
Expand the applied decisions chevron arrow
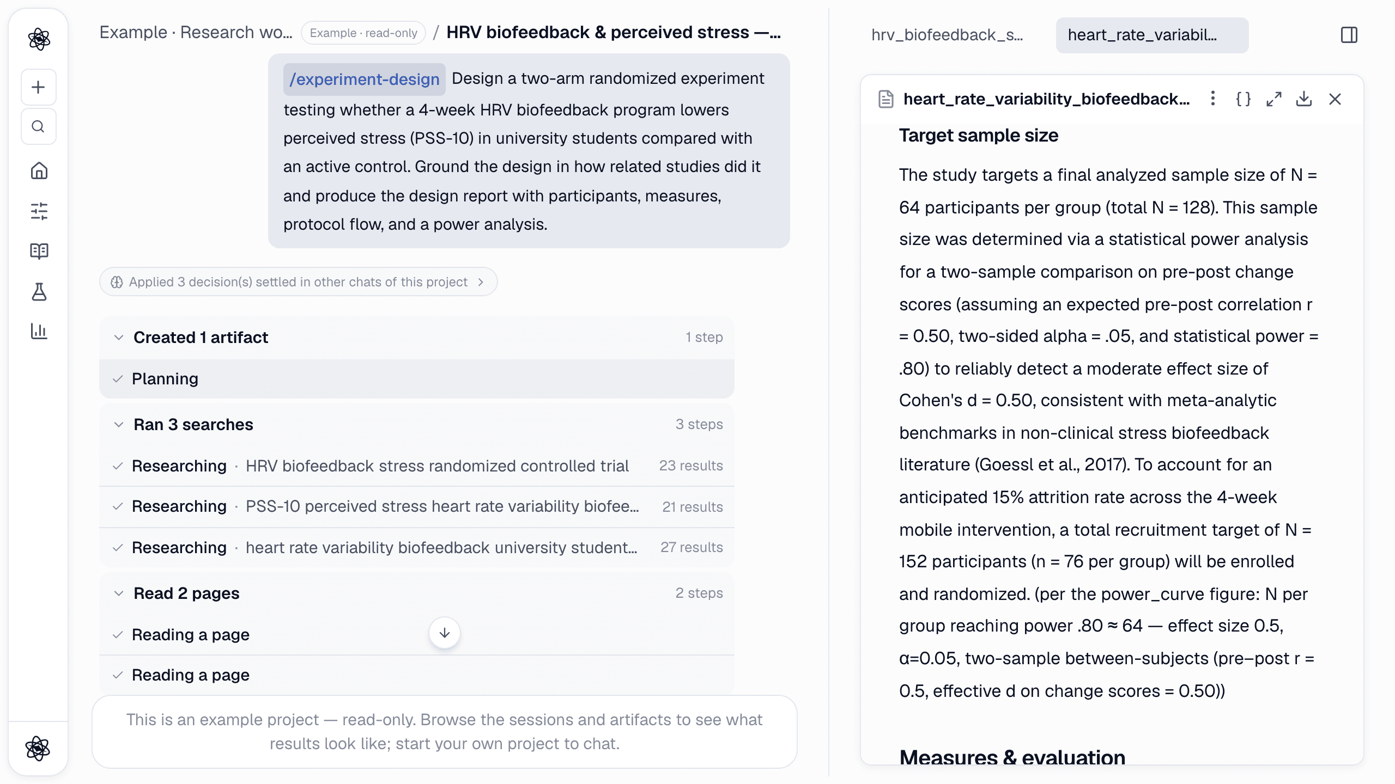pyautogui.click(x=481, y=282)
